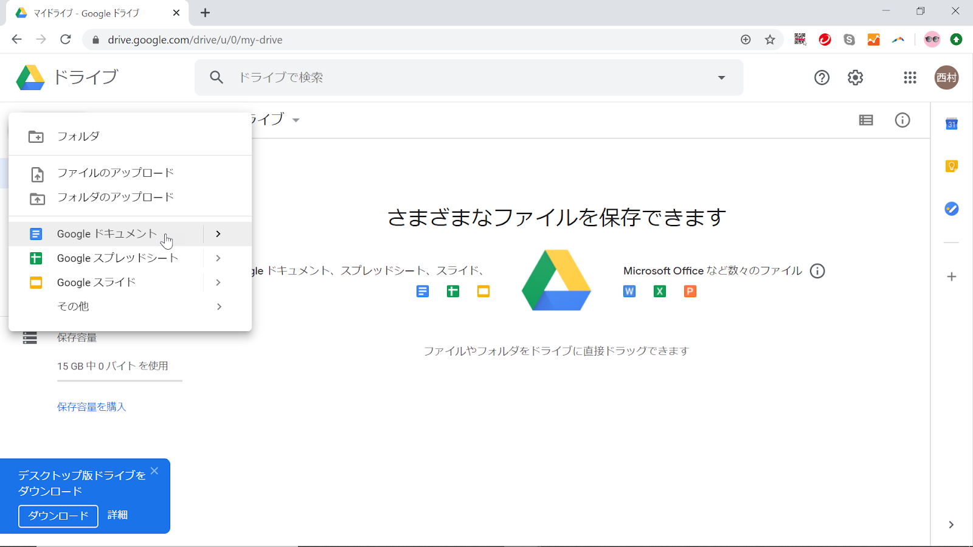973x547 pixels.
Task: Open My Drive title dropdown arrow
Action: (x=296, y=120)
